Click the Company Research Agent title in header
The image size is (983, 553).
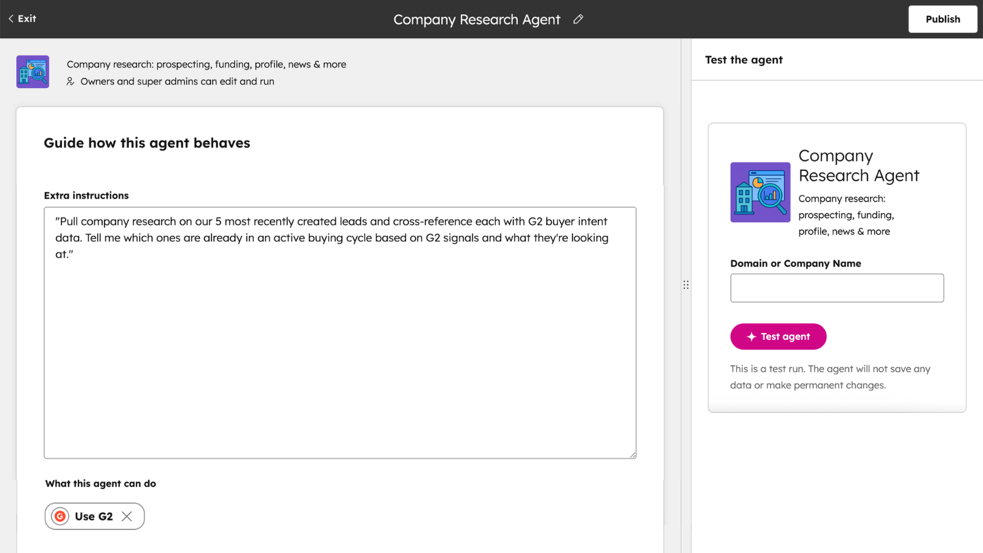(477, 19)
